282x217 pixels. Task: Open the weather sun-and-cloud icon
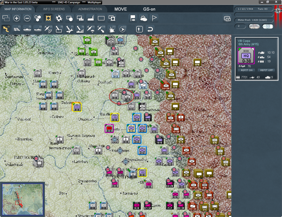click(143, 18)
